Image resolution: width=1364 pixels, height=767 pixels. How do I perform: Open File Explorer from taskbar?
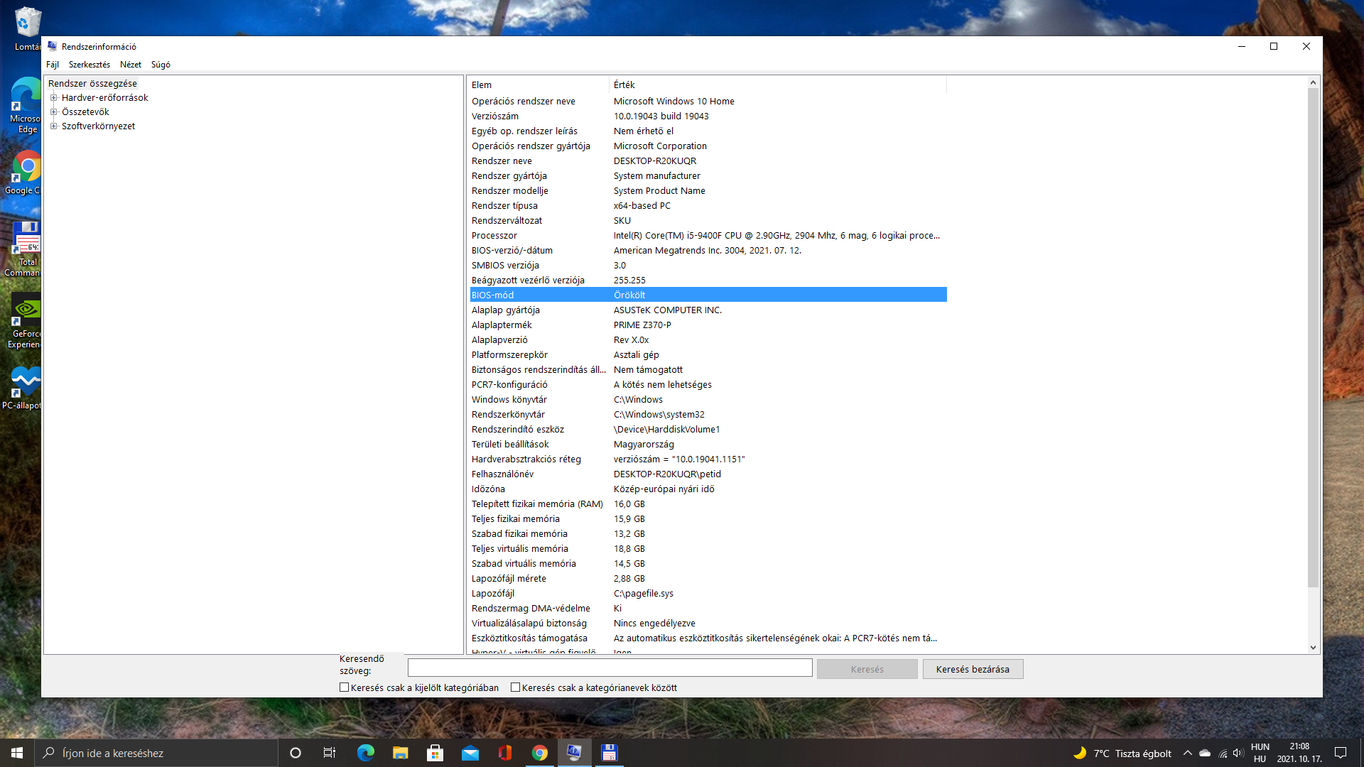tap(400, 753)
